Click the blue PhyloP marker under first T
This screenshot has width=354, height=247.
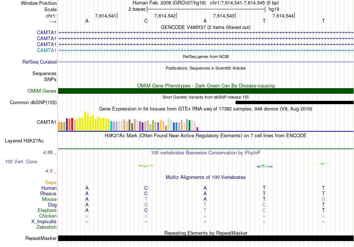(264, 167)
